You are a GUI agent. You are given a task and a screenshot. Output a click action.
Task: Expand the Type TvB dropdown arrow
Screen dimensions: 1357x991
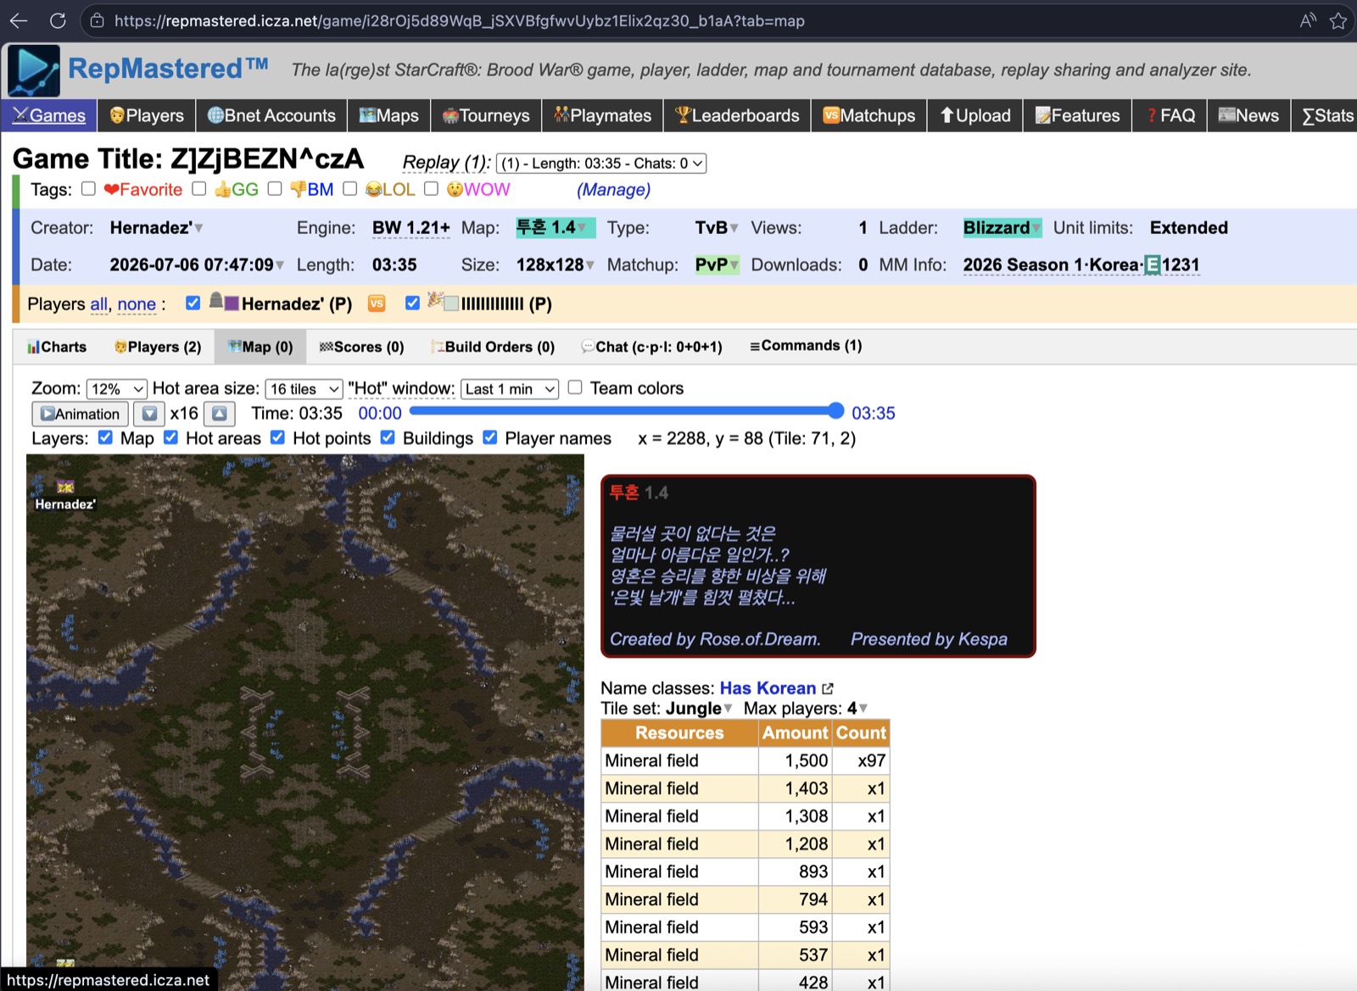734,229
